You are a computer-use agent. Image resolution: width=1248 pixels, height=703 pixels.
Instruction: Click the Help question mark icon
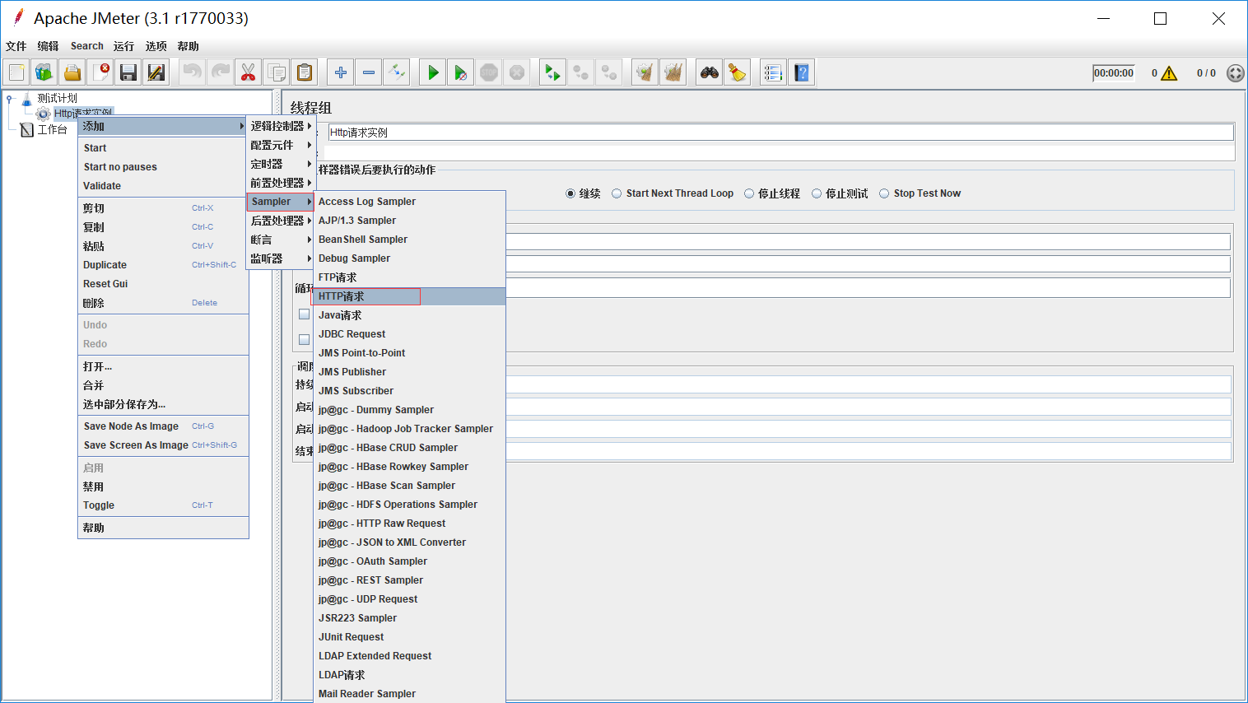801,72
